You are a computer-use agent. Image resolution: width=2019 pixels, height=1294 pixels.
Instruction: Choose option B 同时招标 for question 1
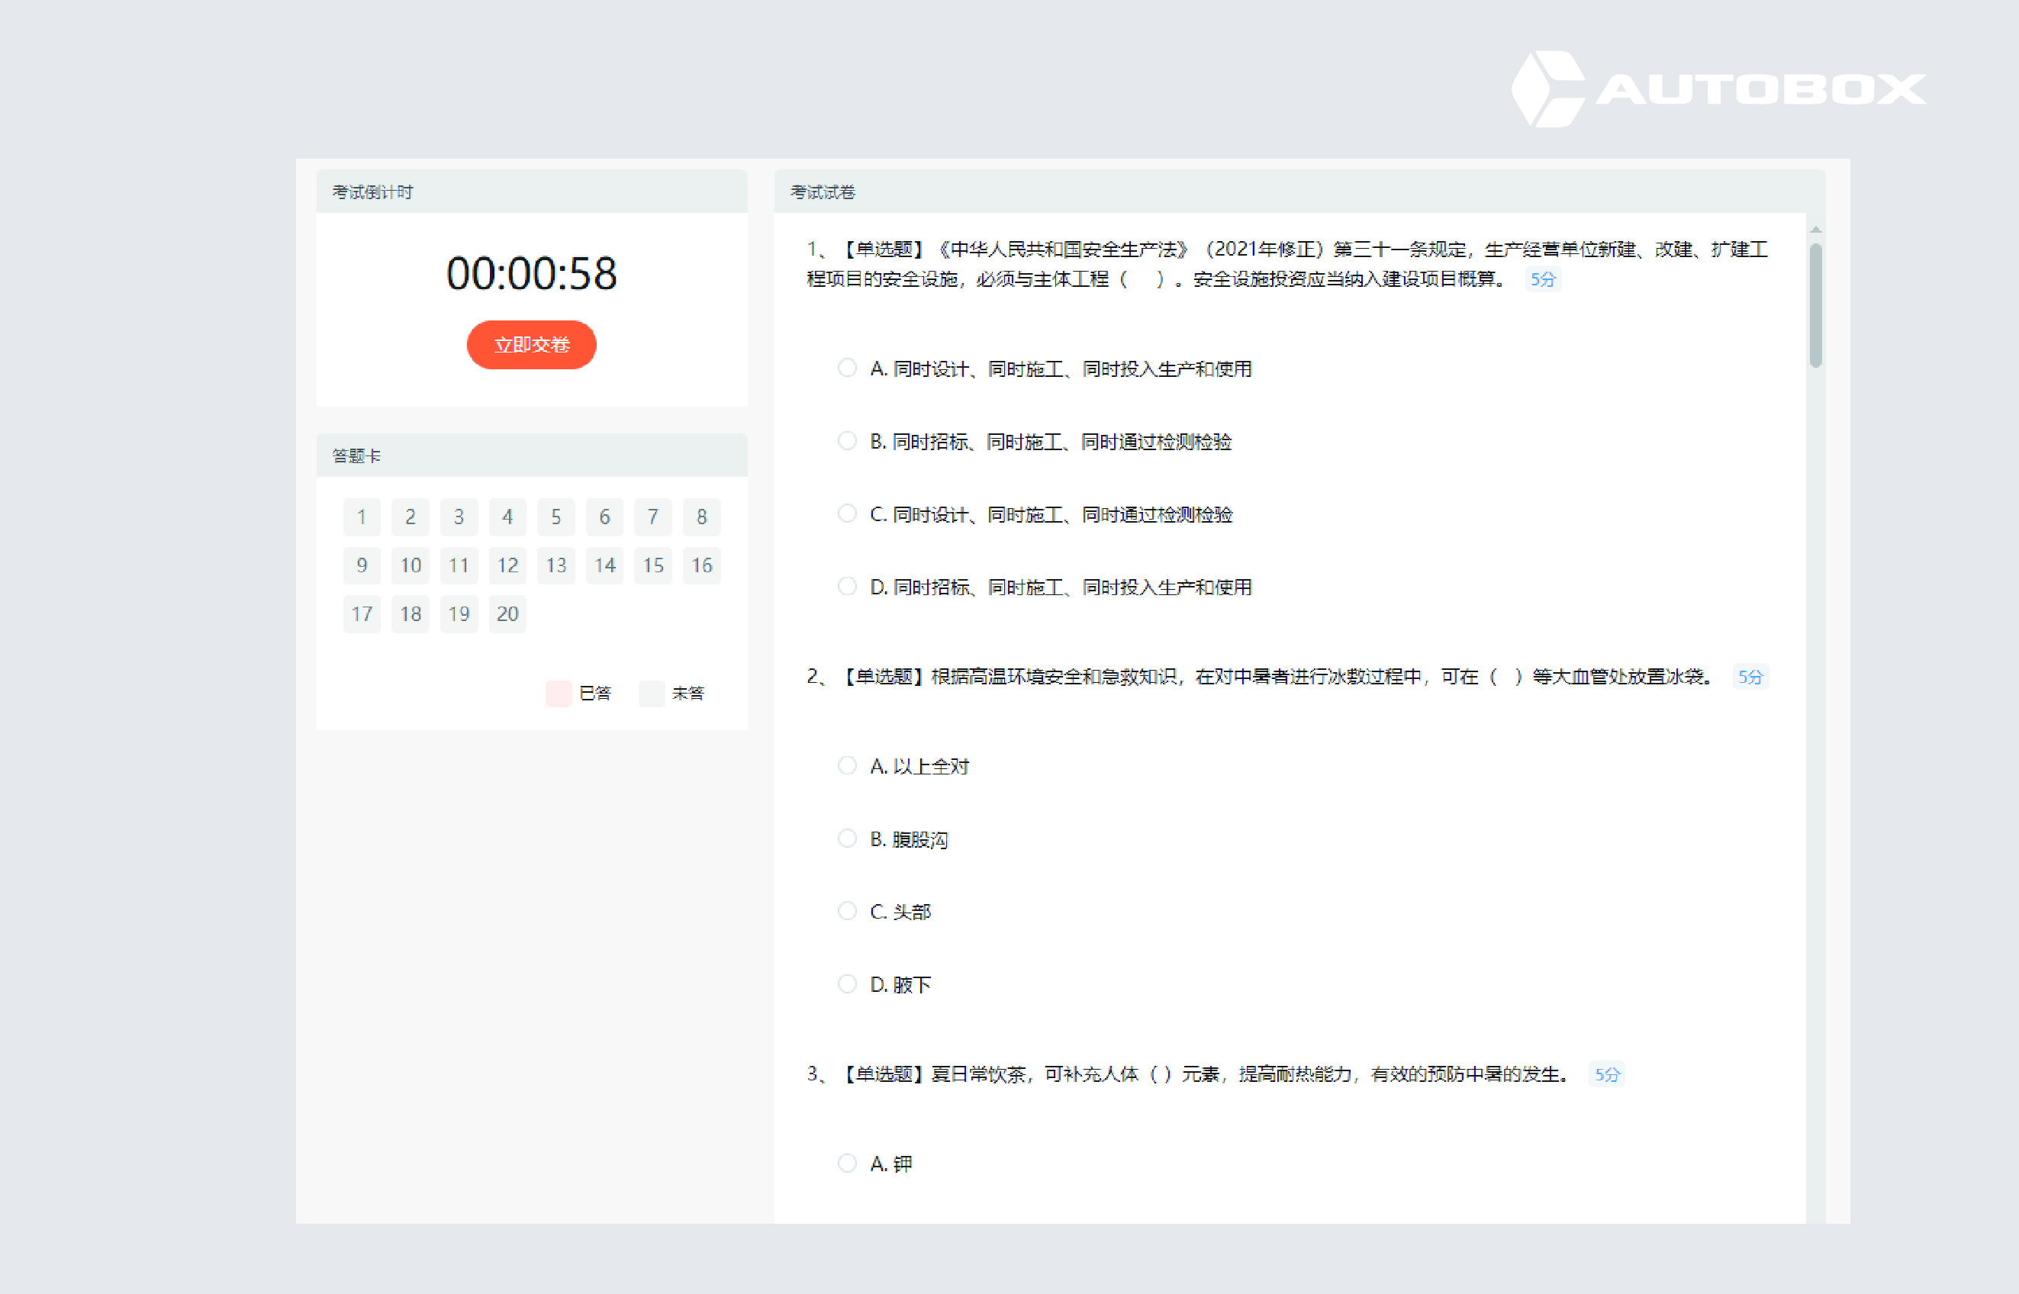point(847,441)
